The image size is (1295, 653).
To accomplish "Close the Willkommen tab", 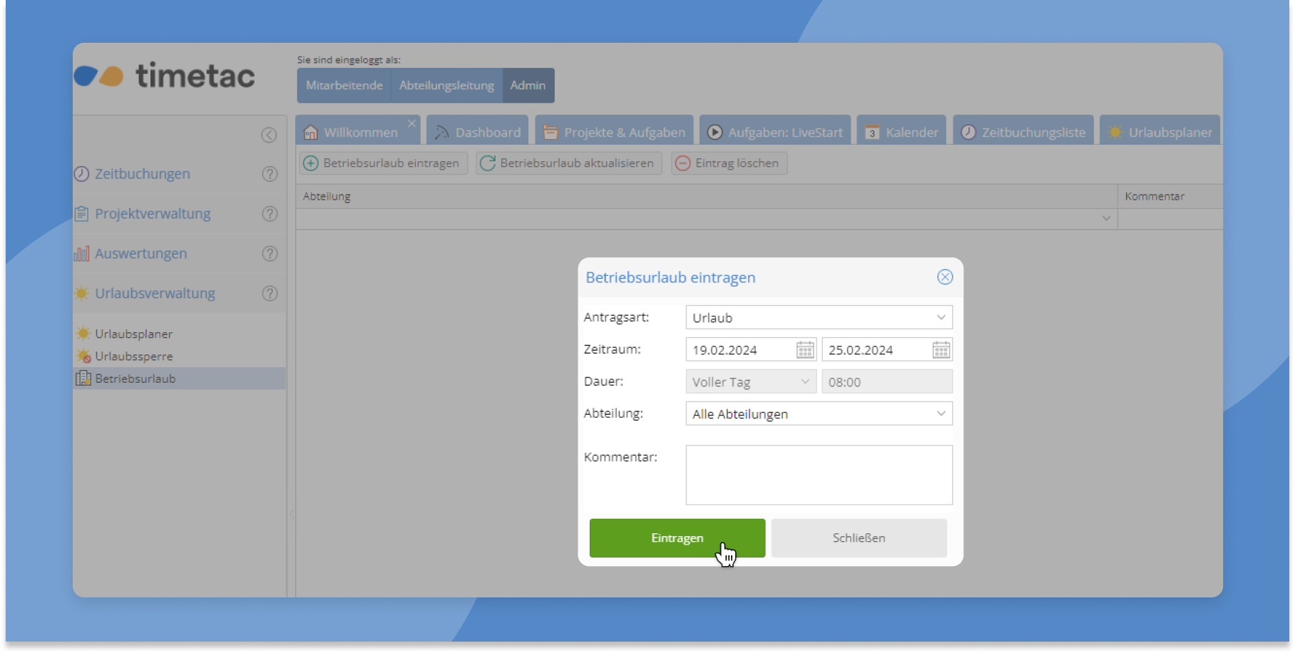I will point(411,124).
